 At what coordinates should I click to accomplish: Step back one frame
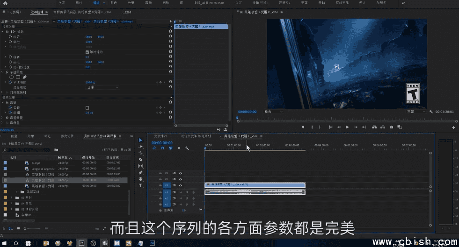(339, 127)
